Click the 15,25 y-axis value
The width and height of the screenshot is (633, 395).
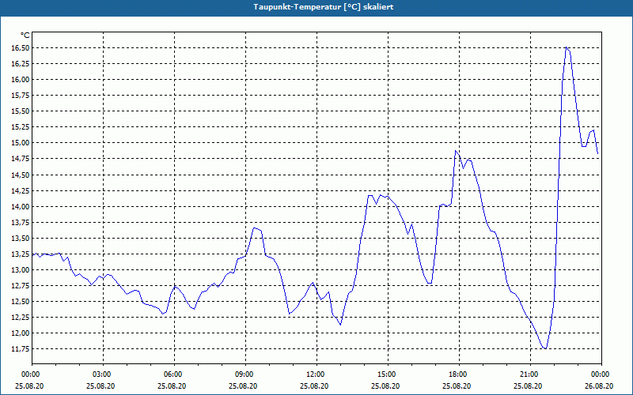(20, 127)
